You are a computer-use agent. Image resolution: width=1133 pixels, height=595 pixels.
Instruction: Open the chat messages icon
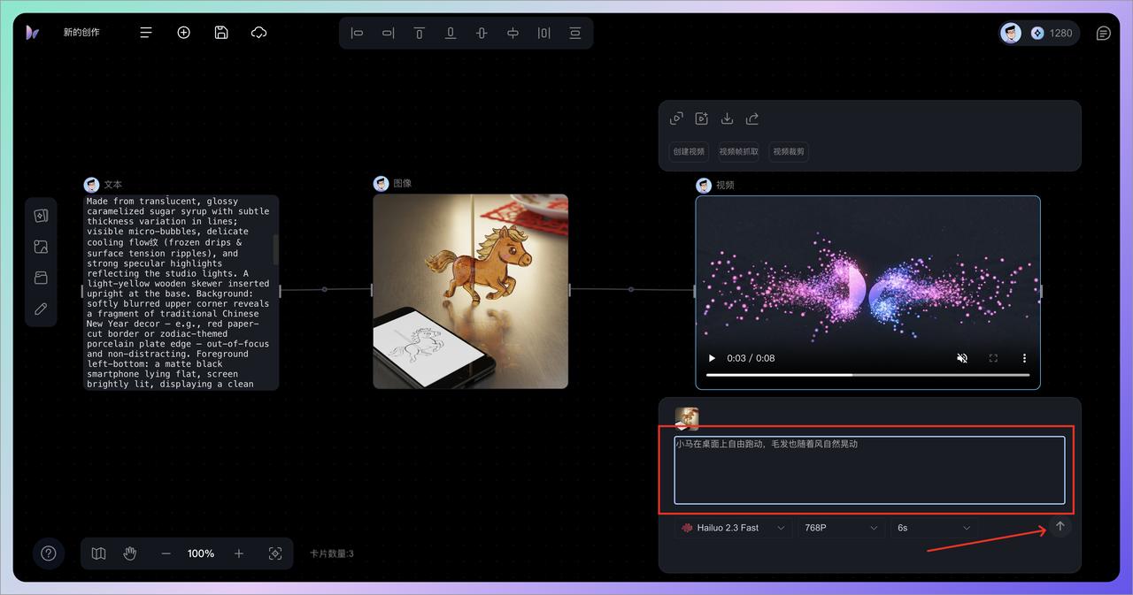(1103, 34)
